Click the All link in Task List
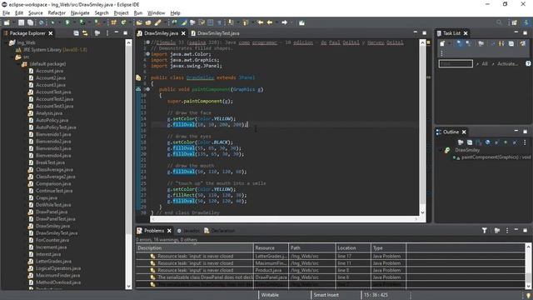The height and width of the screenshot is (300, 533). (485, 63)
